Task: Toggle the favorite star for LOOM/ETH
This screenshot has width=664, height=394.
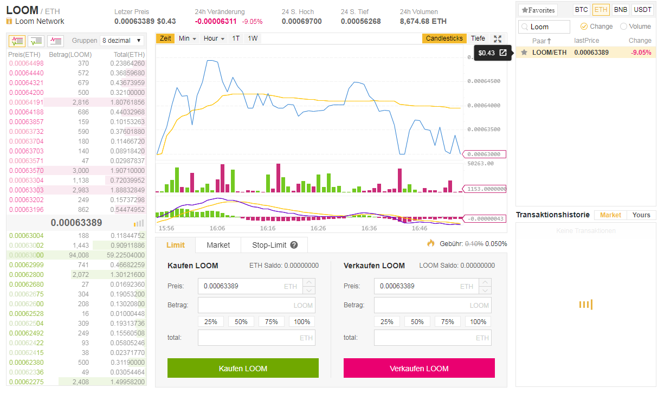Action: pos(524,53)
